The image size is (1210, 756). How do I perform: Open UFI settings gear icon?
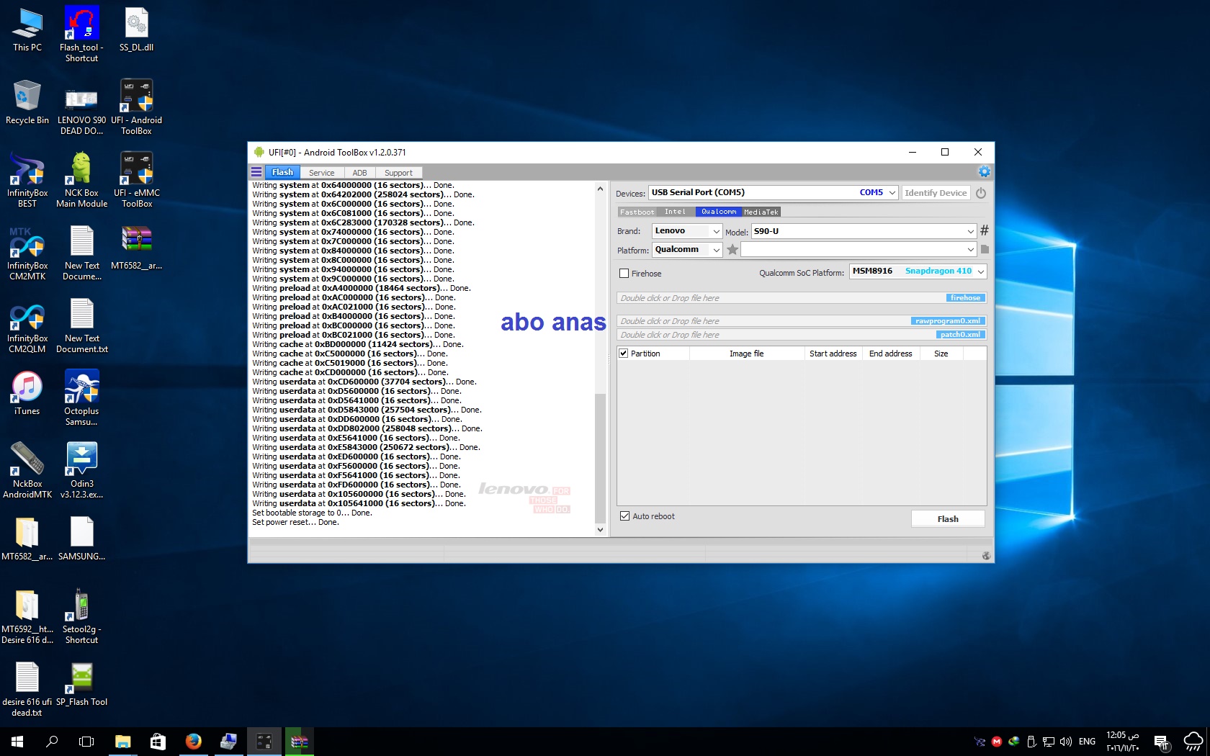pyautogui.click(x=984, y=171)
